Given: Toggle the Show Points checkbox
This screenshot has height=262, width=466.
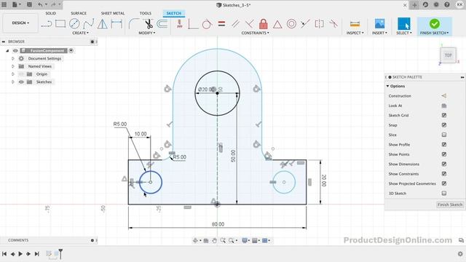Looking at the screenshot, I should (444, 154).
